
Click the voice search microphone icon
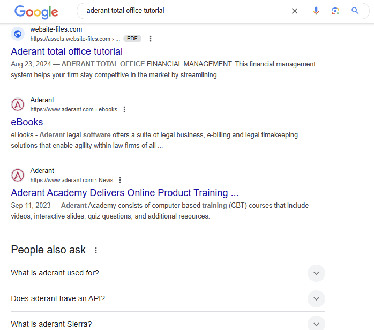click(x=316, y=11)
